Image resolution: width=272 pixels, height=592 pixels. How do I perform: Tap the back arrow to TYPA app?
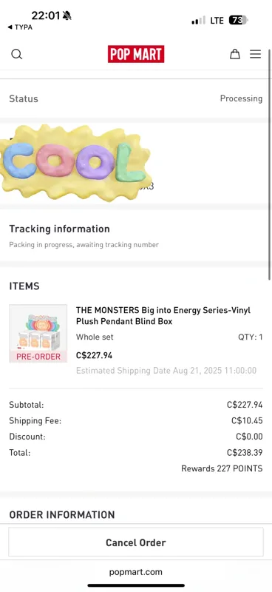tap(20, 27)
